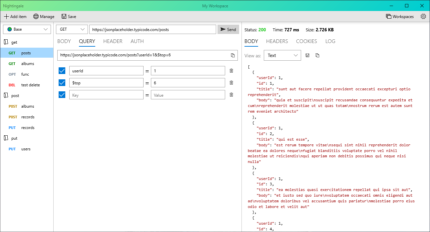Click the "get" collection folder icon
Image resolution: width=430 pixels, height=232 pixels.
click(6, 42)
